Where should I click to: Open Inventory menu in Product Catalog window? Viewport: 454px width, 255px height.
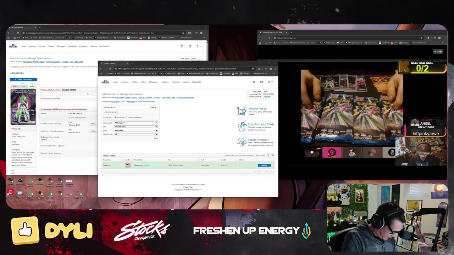(x=124, y=82)
